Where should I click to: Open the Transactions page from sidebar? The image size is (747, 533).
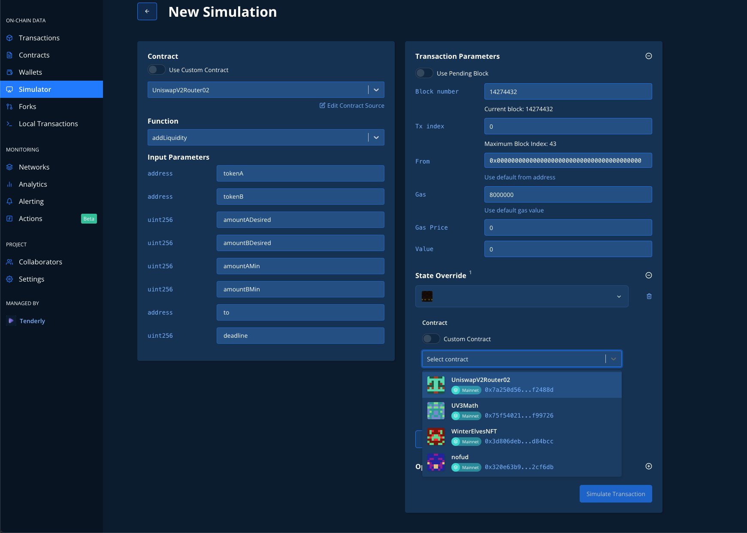pos(51,38)
